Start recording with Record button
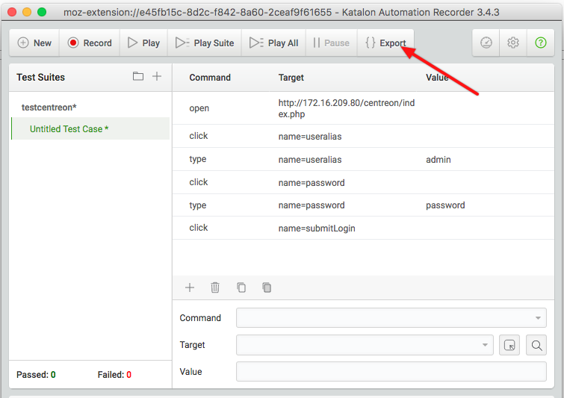The width and height of the screenshot is (564, 398). pos(90,43)
